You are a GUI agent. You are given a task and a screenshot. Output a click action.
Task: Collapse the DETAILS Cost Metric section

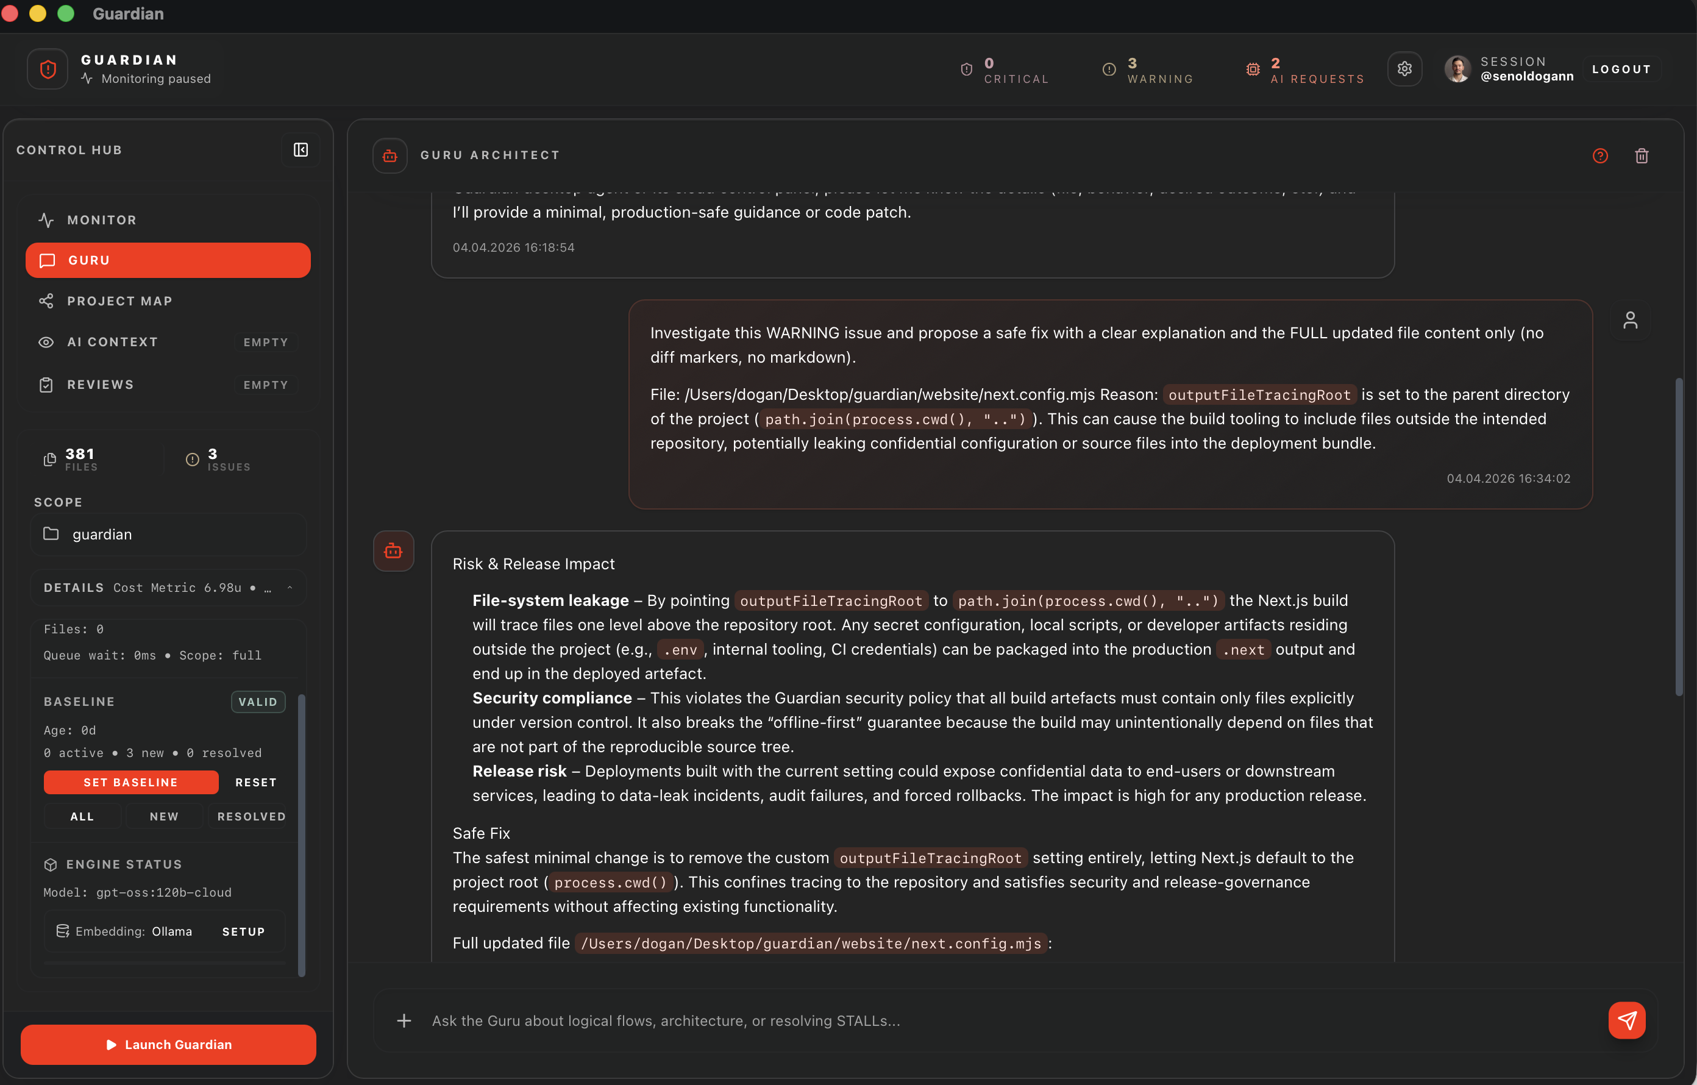coord(290,587)
